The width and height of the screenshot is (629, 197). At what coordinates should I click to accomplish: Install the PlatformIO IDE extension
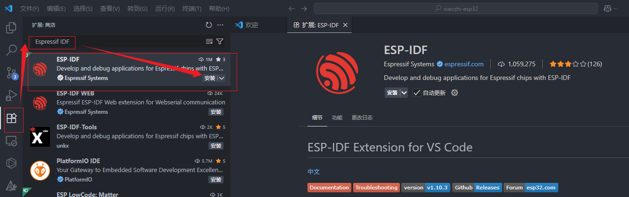tap(216, 180)
